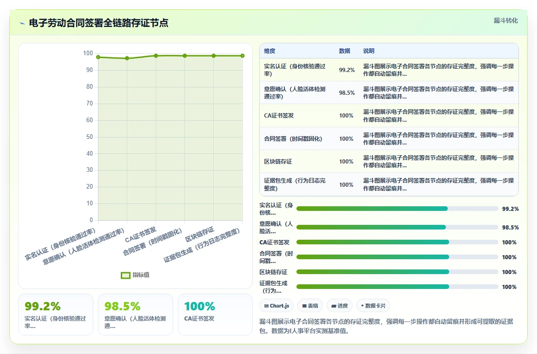Click the chart data point for 证据包生成
537x354 pixels.
[242, 56]
